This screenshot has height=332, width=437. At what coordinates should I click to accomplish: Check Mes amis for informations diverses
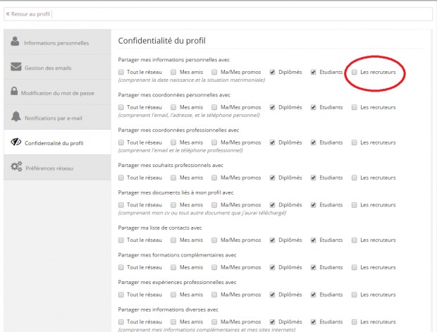coord(173,322)
